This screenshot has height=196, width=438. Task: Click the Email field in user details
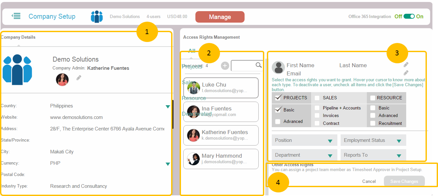[x=294, y=73]
